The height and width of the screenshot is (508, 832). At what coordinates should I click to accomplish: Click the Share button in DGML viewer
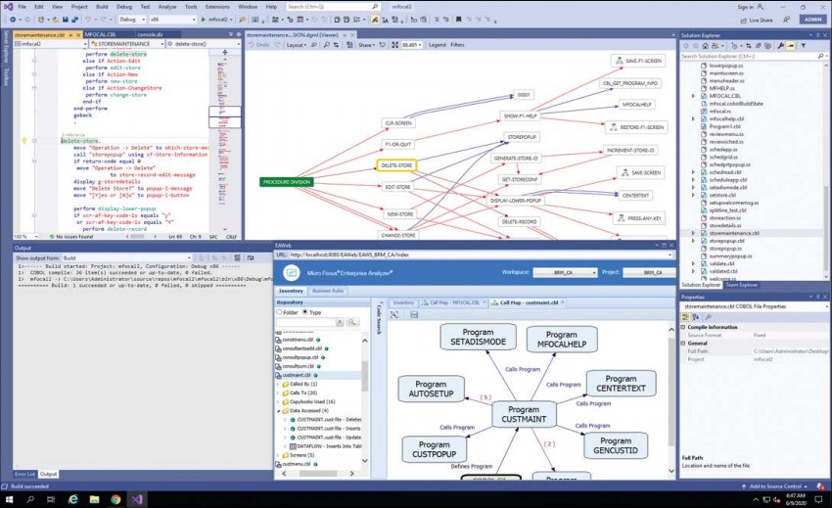[367, 45]
